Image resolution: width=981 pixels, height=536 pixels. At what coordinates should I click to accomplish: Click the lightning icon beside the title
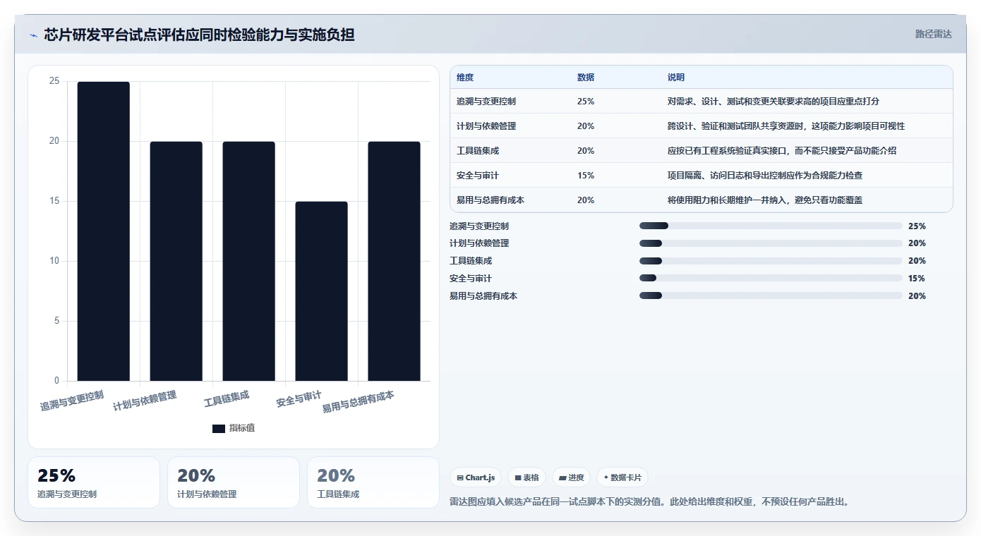click(33, 35)
